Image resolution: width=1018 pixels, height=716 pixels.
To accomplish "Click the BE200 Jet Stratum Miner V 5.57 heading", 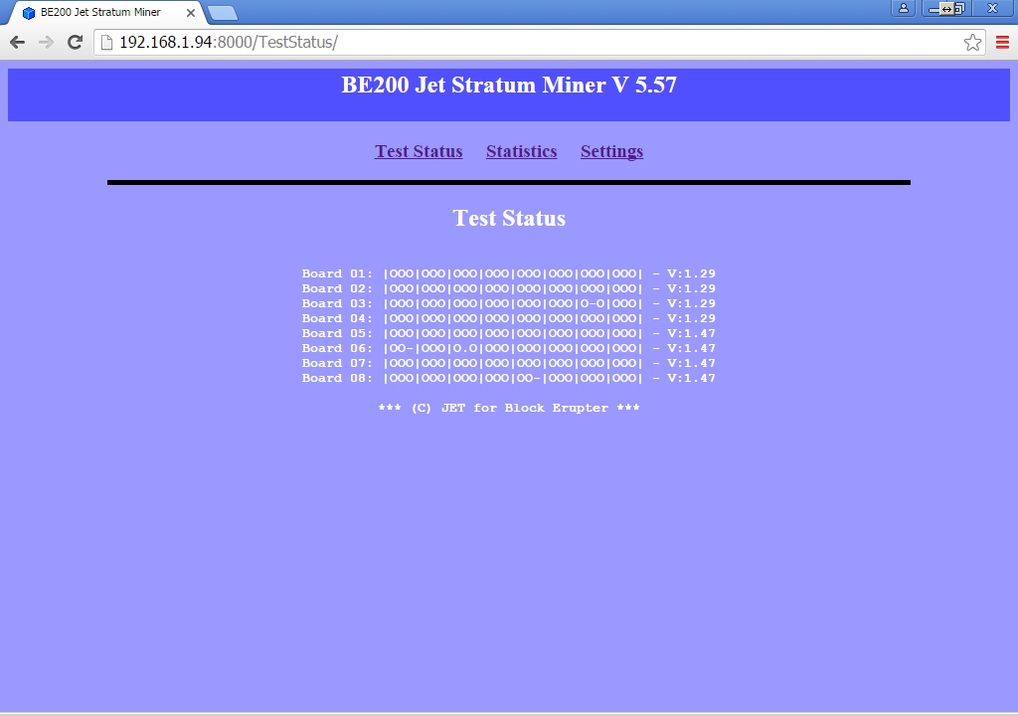I will click(x=509, y=86).
